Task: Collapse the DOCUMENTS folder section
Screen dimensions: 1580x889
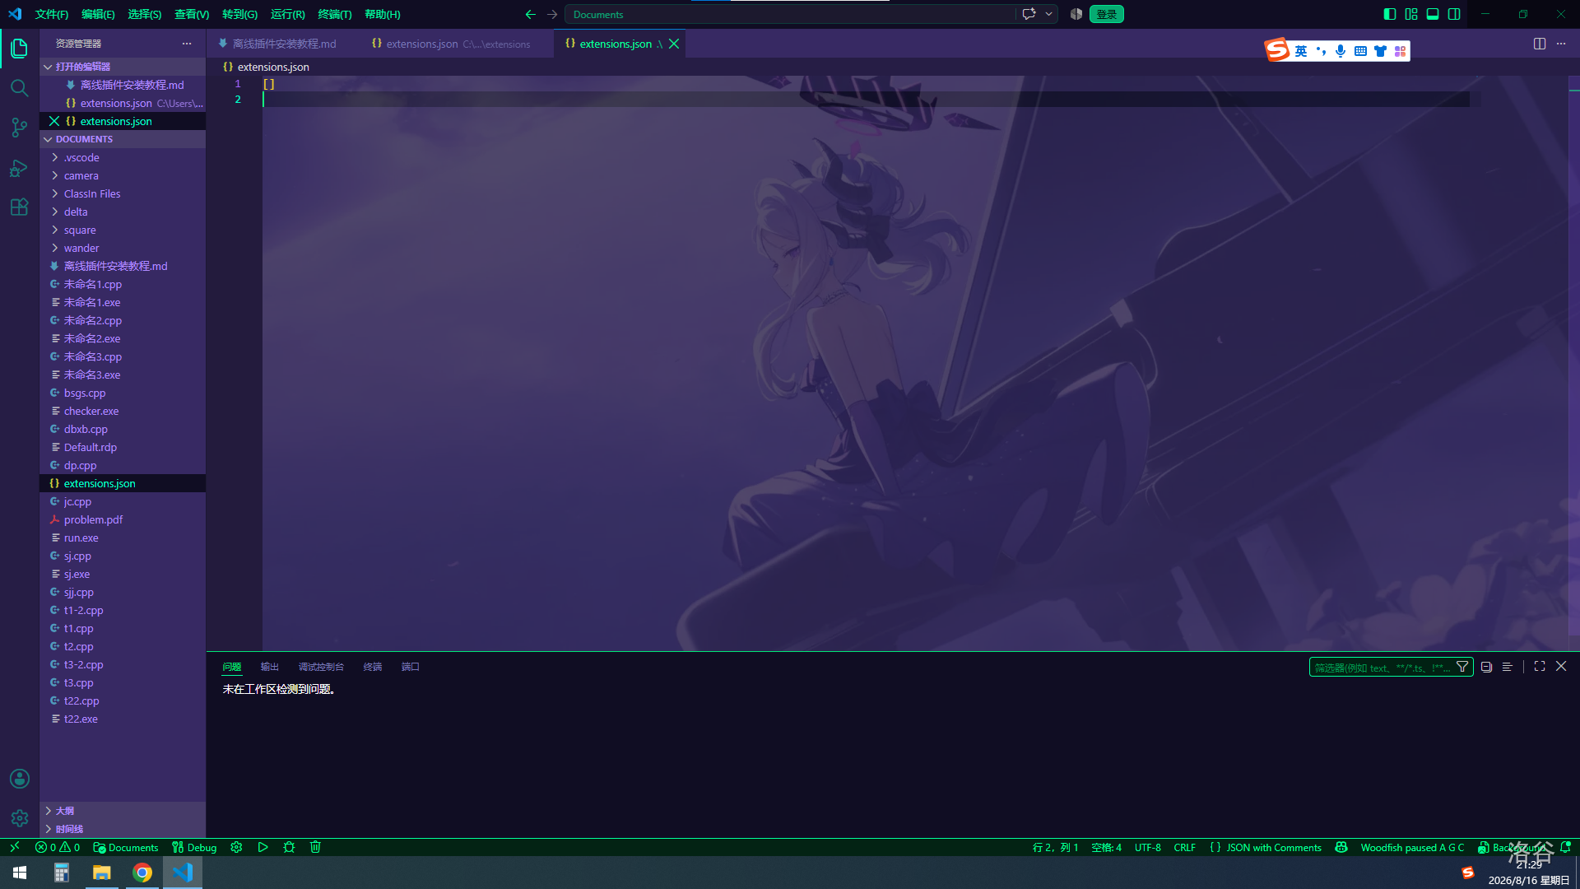Action: pyautogui.click(x=123, y=139)
